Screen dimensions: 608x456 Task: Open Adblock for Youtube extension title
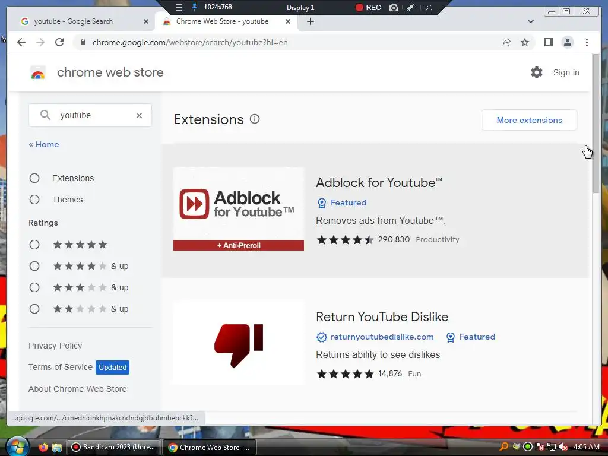coord(379,182)
